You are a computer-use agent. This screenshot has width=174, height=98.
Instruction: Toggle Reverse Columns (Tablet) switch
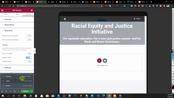(29, 36)
